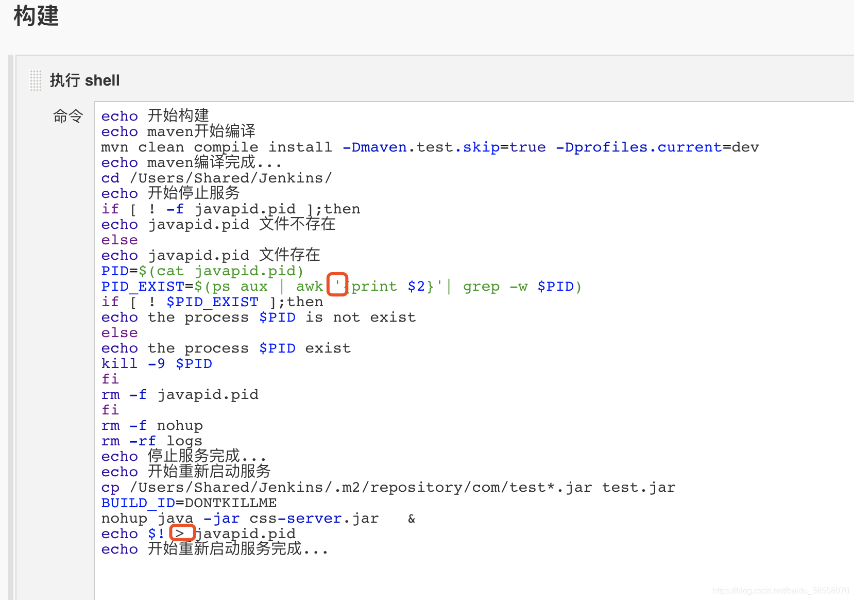The image size is (854, 600).
Task: Click the if [ ! $PID_EXIST ] line
Action: click(x=211, y=302)
